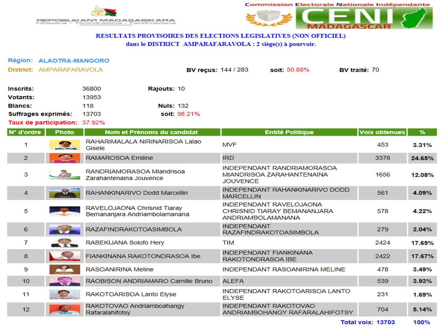Image resolution: width=444 pixels, height=328 pixels.
Task: Open photo of RAZAFINDRAKOTOASIMBOLA
Action: [65, 229]
